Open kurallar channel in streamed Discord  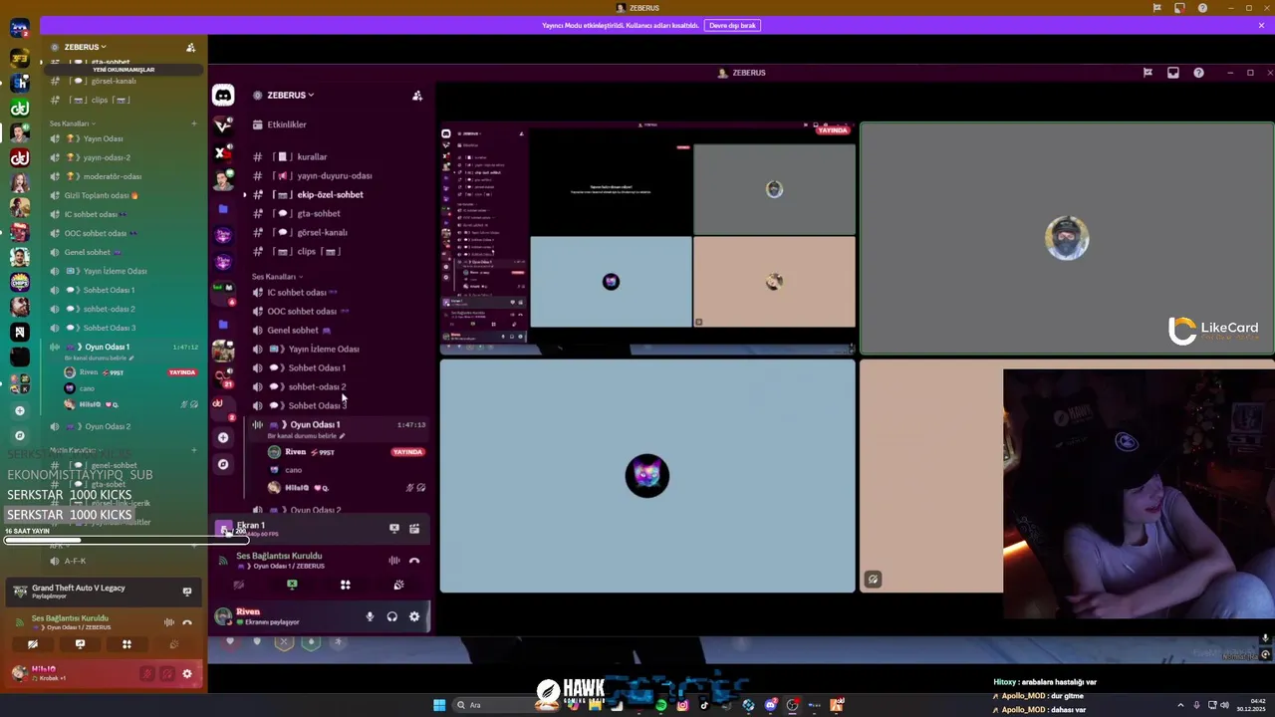click(x=312, y=156)
